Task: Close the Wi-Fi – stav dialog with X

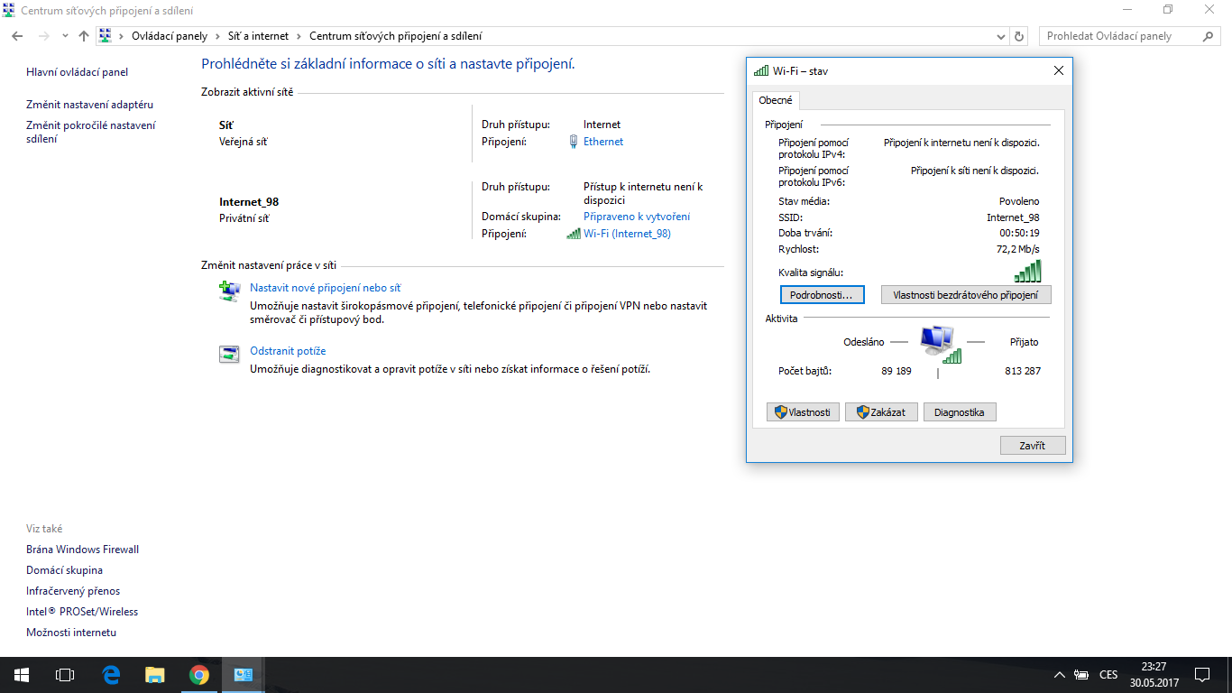Action: point(1059,71)
